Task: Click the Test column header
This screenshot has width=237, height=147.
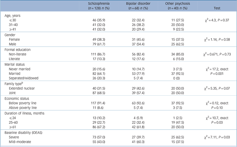Action: pos(217,8)
